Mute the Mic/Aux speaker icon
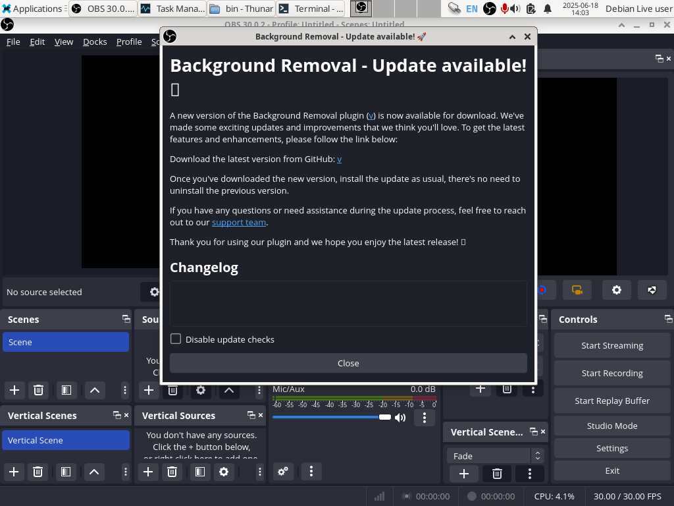Viewport: 674px width, 506px height. [400, 417]
